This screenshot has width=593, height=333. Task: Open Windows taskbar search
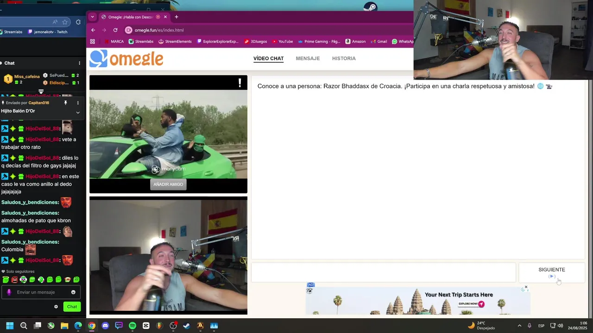(24, 326)
